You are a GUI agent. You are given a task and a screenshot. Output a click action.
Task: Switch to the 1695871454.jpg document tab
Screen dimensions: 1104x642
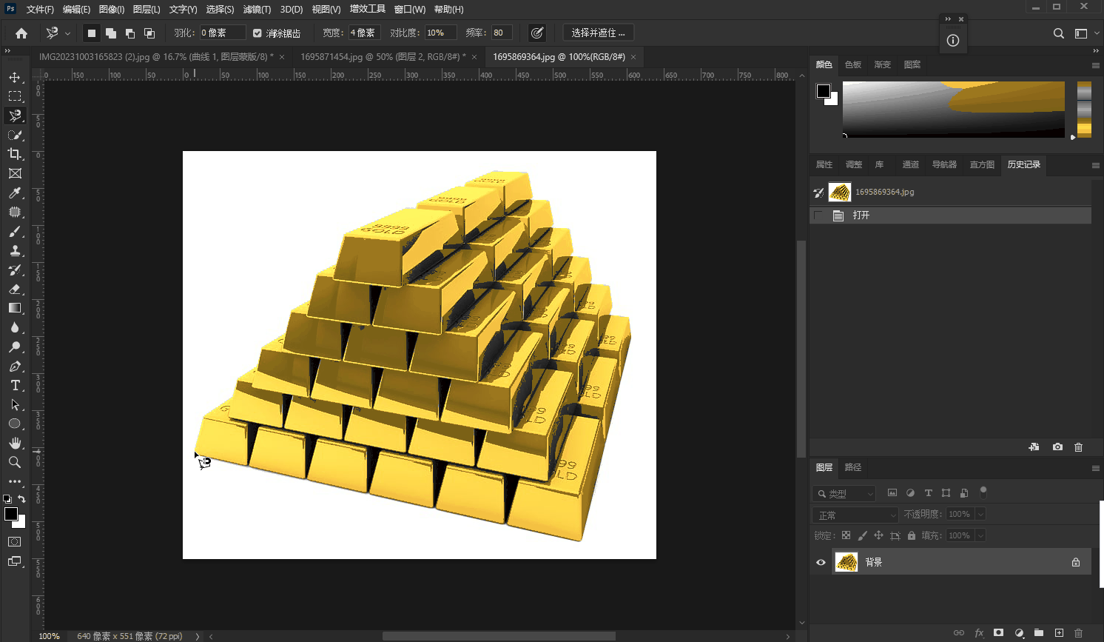(383, 56)
